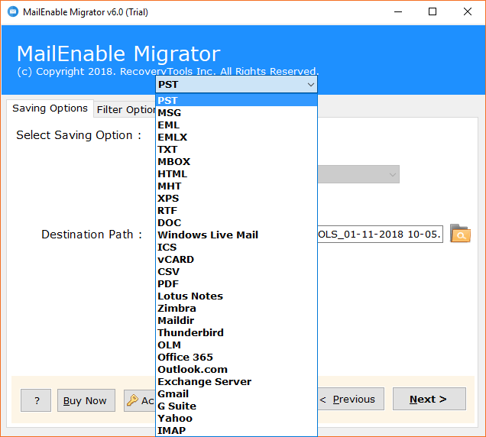Pick OLM from the format list
Screen dimensions: 486x437
[236, 345]
